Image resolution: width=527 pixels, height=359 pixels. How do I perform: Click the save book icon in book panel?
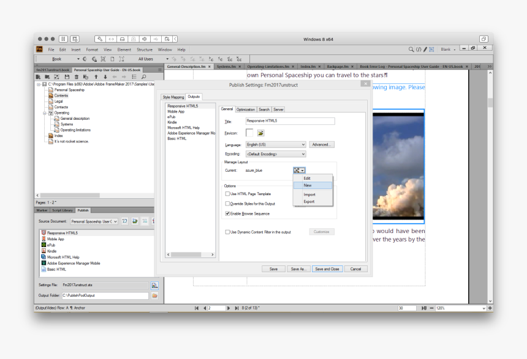tap(67, 77)
